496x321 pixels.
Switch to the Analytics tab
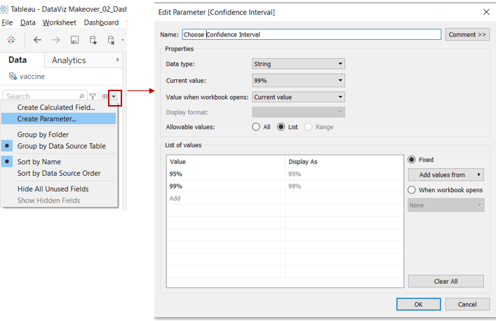[69, 60]
